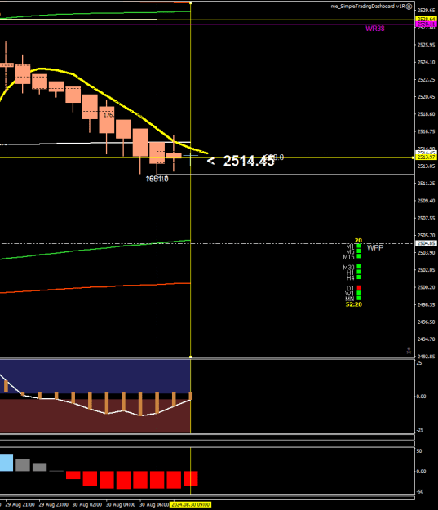
Task: Click the green M5 trend square
Action: coord(359,251)
